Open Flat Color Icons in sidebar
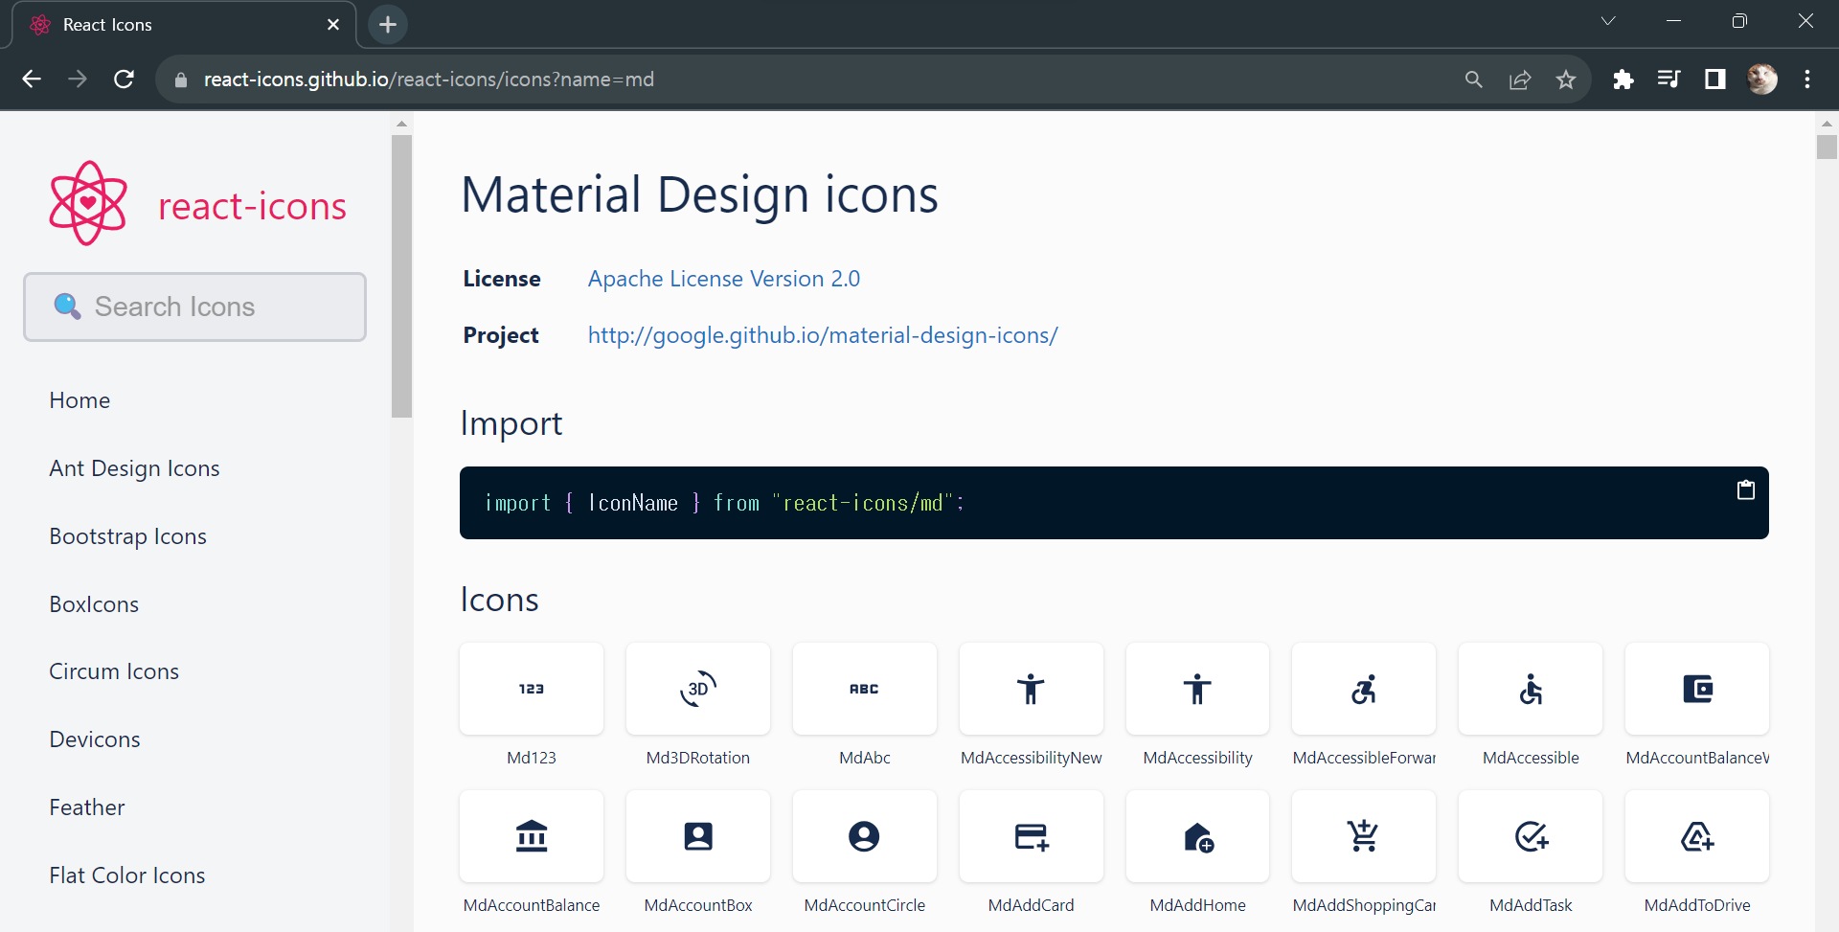This screenshot has width=1839, height=932. pyautogui.click(x=127, y=875)
